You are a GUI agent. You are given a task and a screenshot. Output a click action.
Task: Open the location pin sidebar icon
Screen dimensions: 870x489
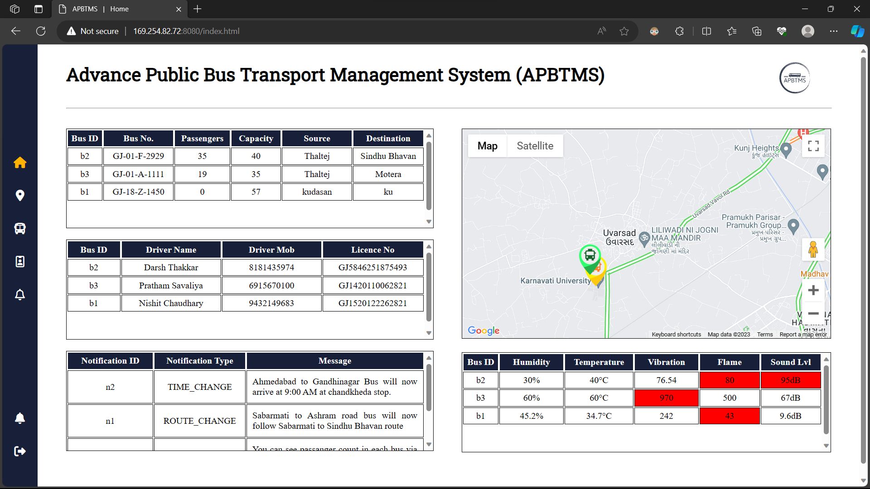click(20, 196)
